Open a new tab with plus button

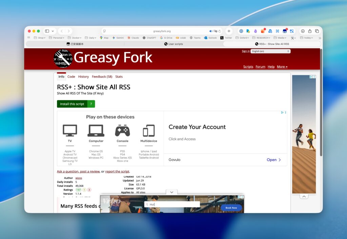[x=229, y=31]
